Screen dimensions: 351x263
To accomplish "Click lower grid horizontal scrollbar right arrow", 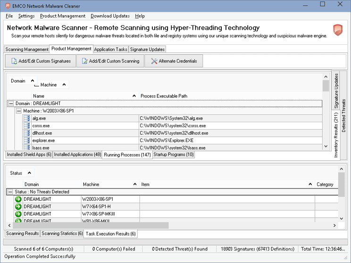I will 334,225.
